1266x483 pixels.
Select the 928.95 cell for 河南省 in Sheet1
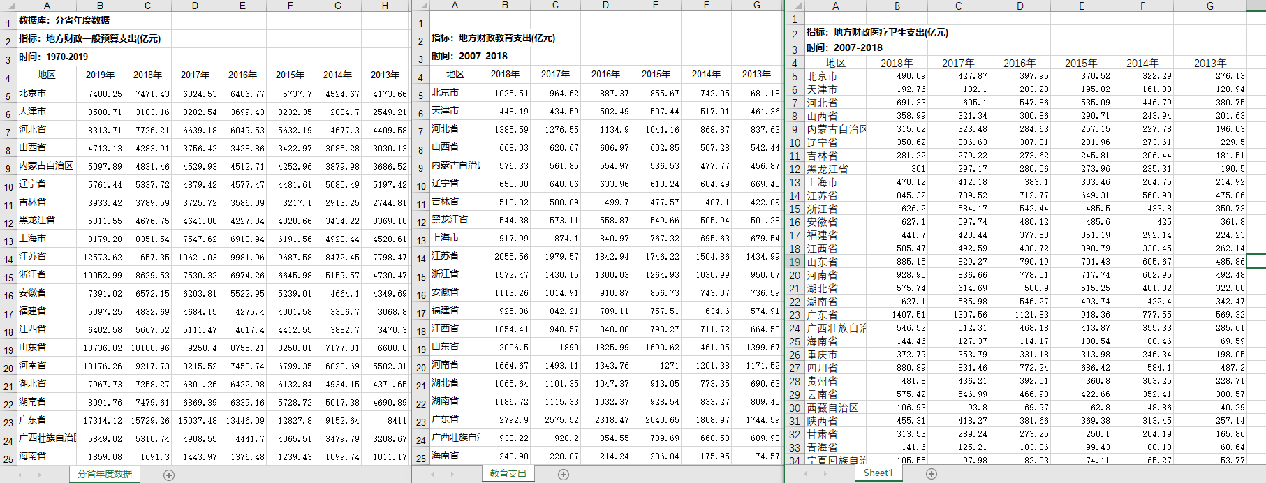pos(897,275)
